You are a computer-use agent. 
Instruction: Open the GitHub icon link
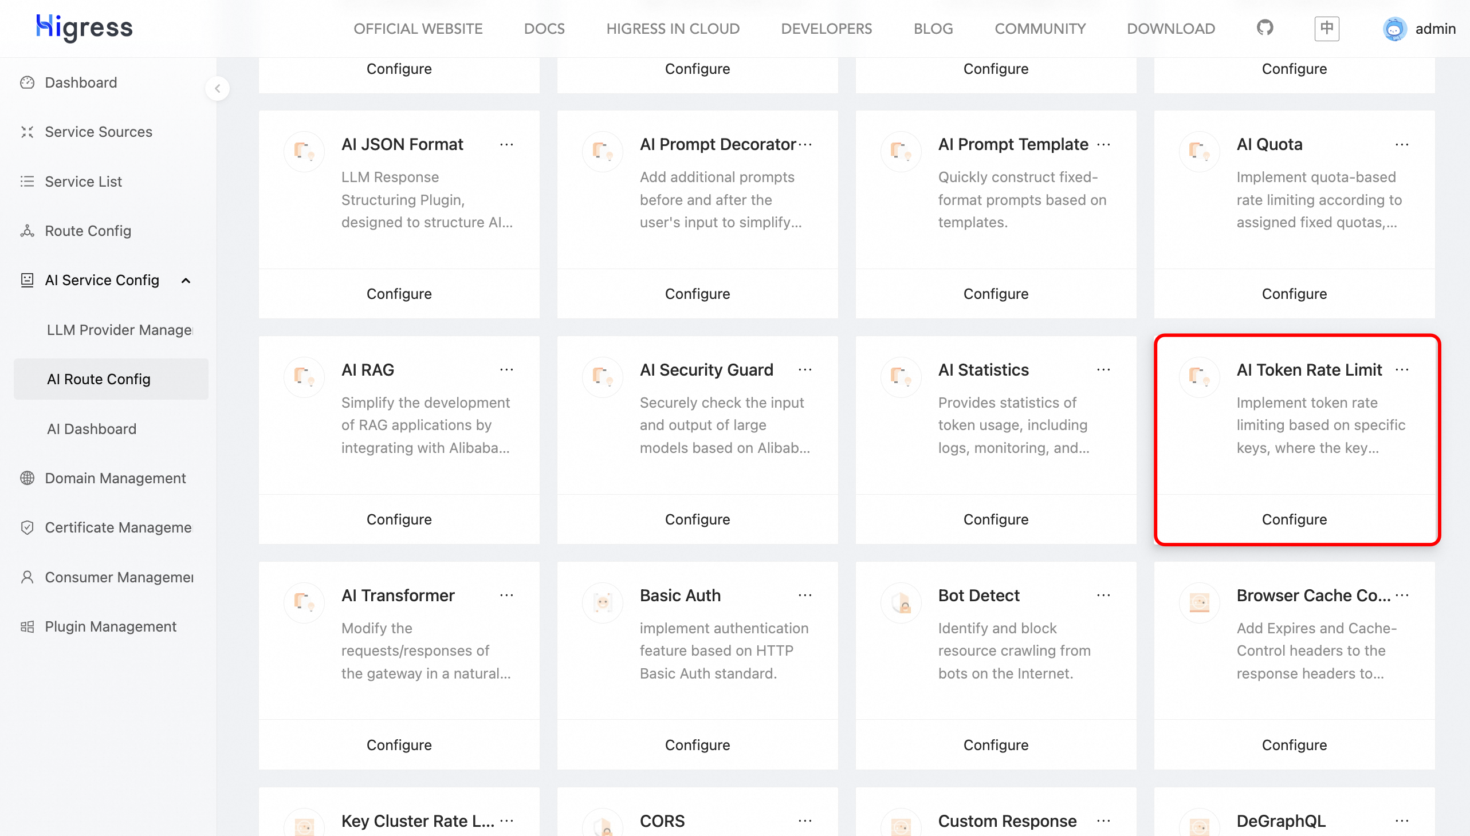(1265, 27)
